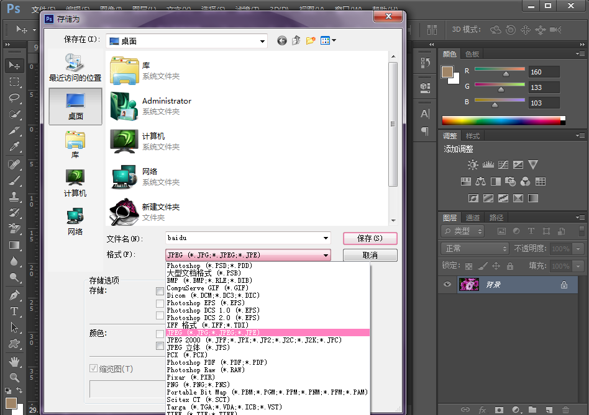The image size is (589, 415).
Task: Open layer blend mode dropdown
Action: click(475, 249)
